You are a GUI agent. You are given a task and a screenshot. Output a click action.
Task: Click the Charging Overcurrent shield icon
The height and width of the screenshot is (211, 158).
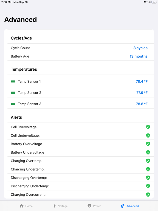click(148, 195)
